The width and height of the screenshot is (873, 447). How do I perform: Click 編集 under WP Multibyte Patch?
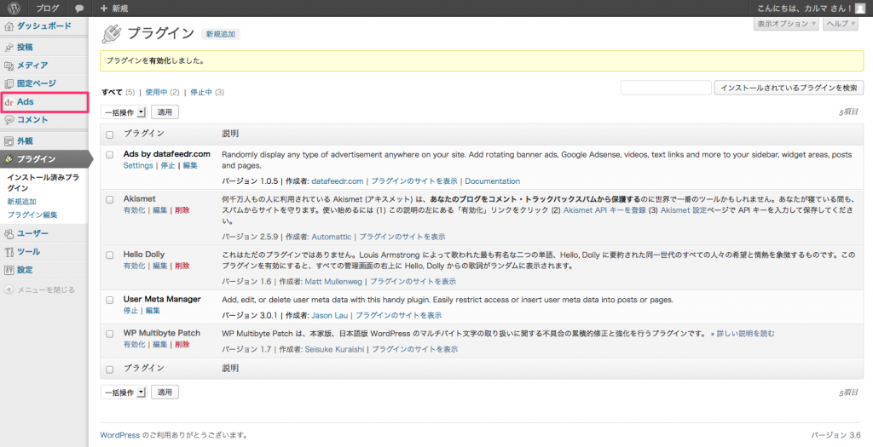coord(159,345)
